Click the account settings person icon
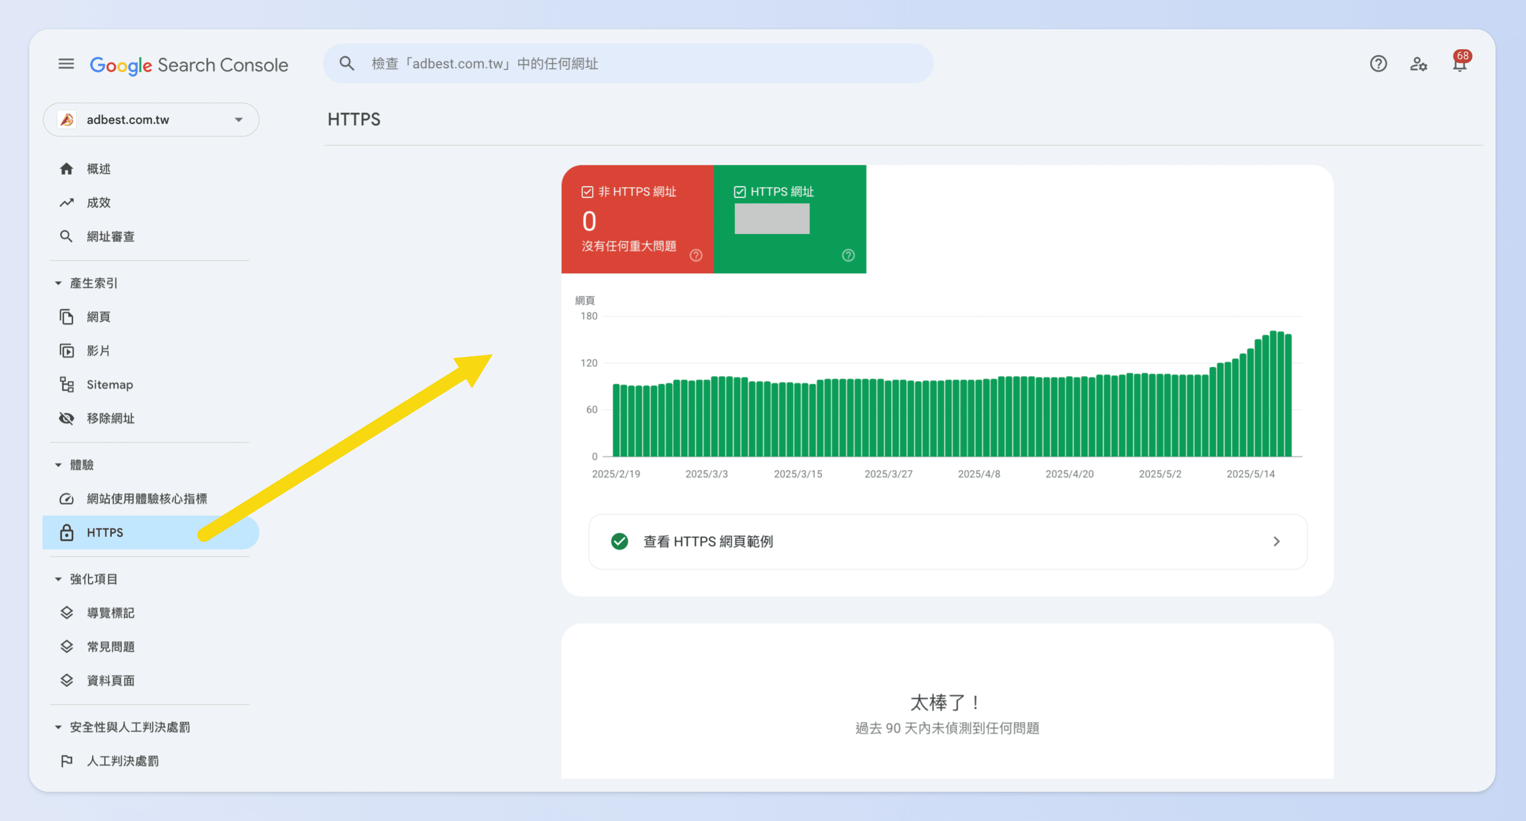Viewport: 1526px width, 821px height. pyautogui.click(x=1419, y=64)
